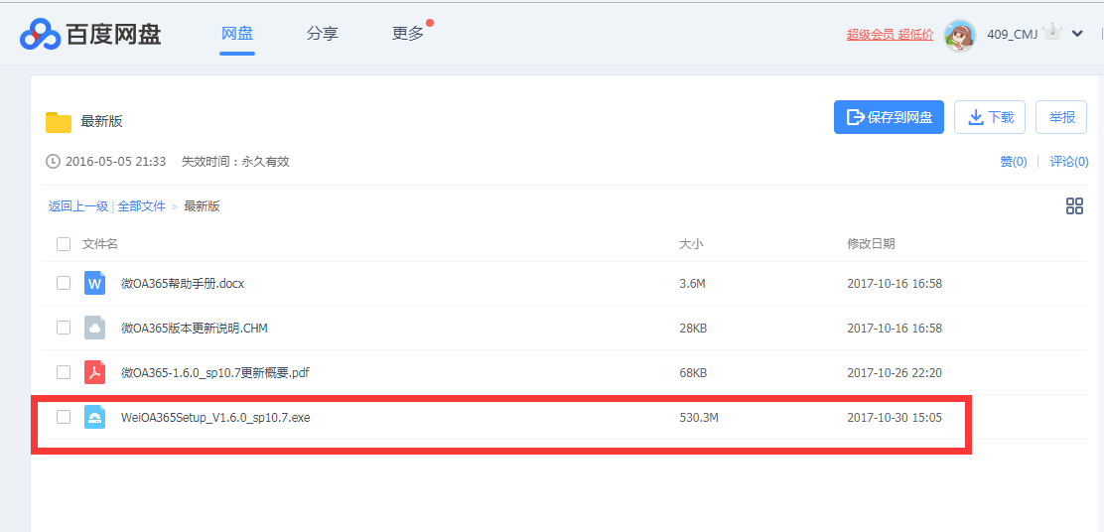Click the 最新版 folder title
This screenshot has width=1104, height=532.
tap(101, 122)
